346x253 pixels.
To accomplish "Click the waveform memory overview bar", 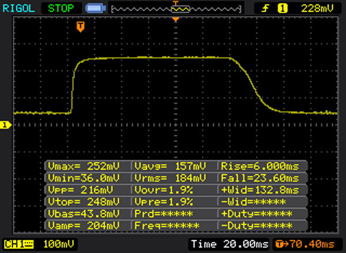I will pos(176,9).
